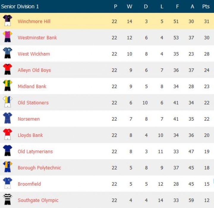214x208 pixels.
Task: Click the Alleyn Old Boys kit icon
Action: tap(7, 70)
